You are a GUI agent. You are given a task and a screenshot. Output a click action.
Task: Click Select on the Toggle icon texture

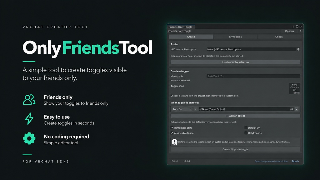(297, 93)
